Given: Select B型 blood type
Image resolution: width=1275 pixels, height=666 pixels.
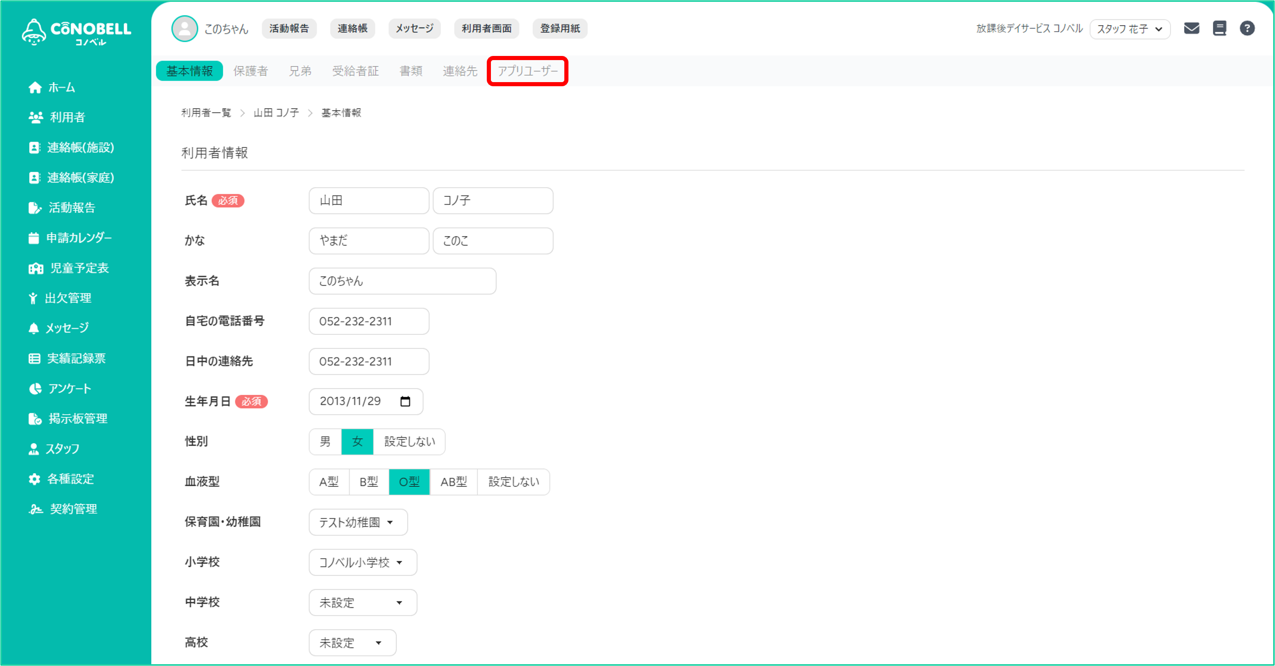Looking at the screenshot, I should 369,482.
